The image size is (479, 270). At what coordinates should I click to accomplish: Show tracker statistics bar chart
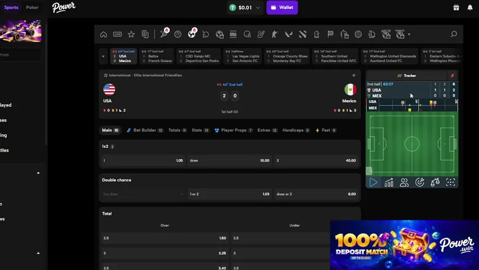click(389, 182)
